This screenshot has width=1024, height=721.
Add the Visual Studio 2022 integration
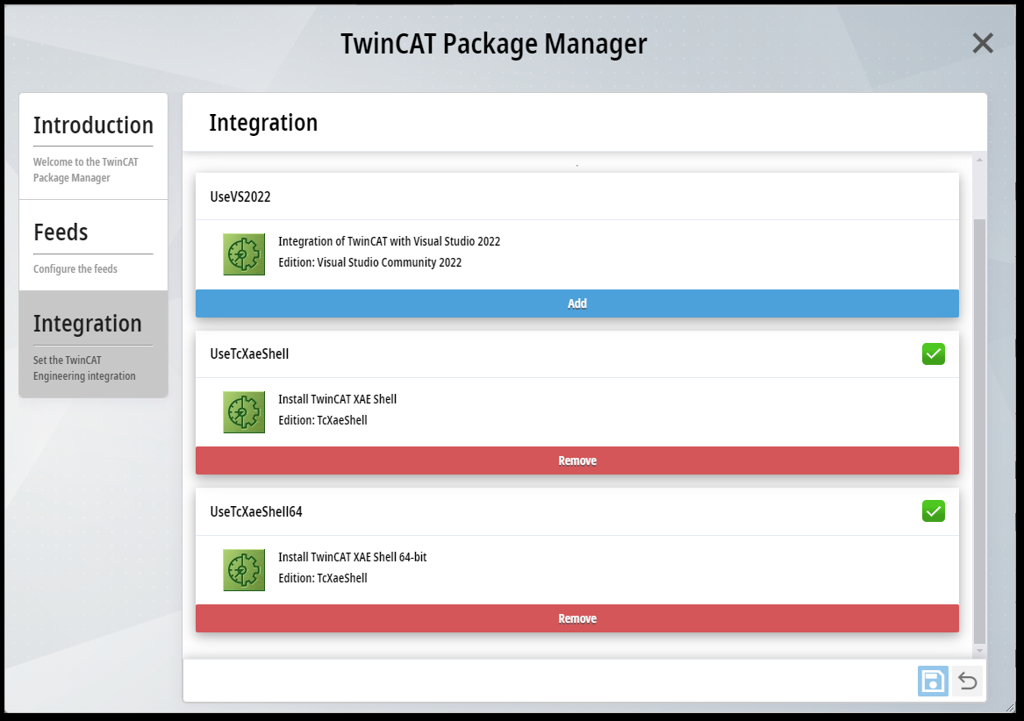(576, 303)
